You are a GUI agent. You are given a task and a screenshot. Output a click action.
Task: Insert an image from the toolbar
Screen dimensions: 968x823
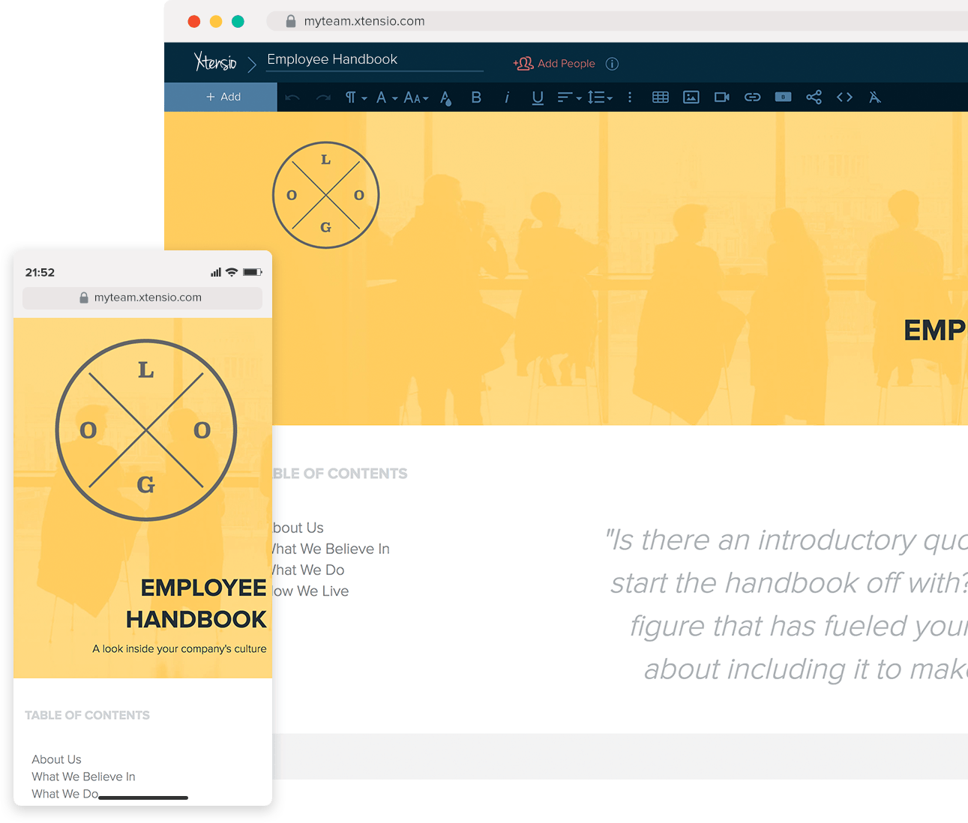(x=691, y=97)
